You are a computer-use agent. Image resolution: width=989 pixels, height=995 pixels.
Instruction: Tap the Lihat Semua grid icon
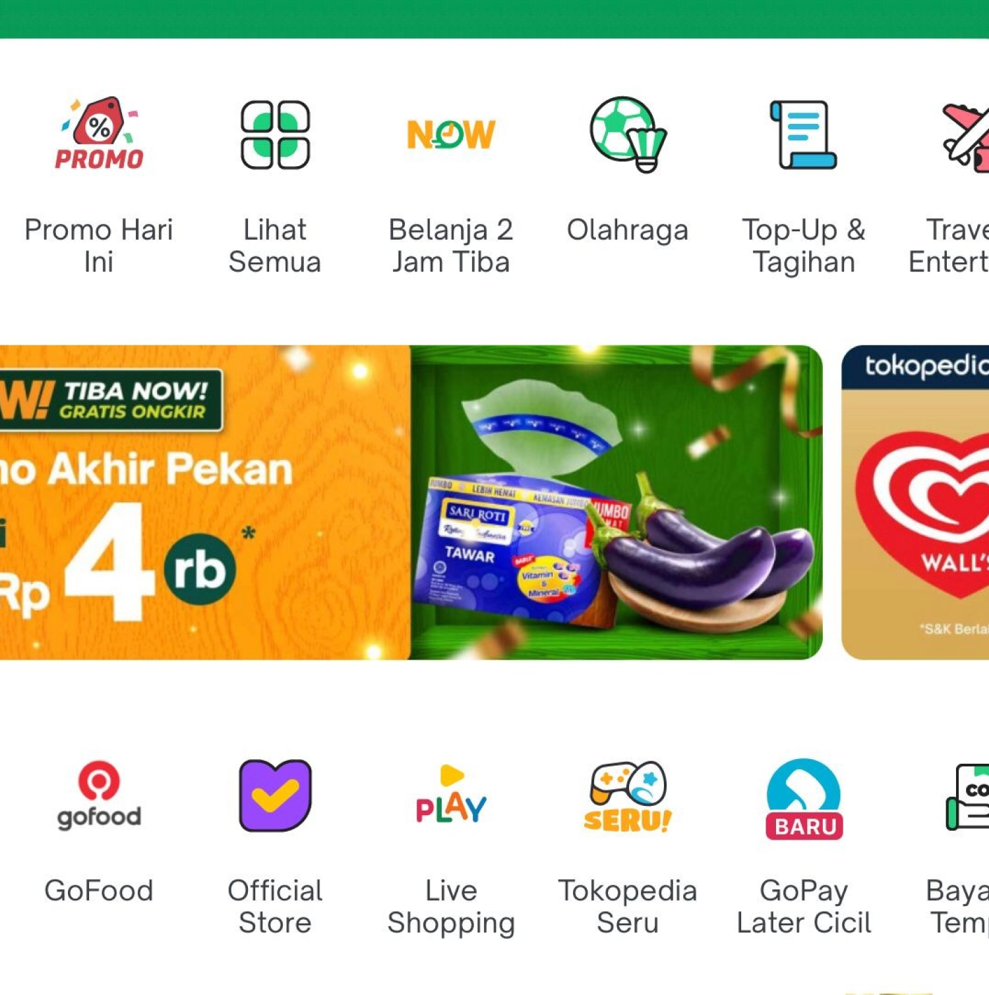tap(275, 134)
